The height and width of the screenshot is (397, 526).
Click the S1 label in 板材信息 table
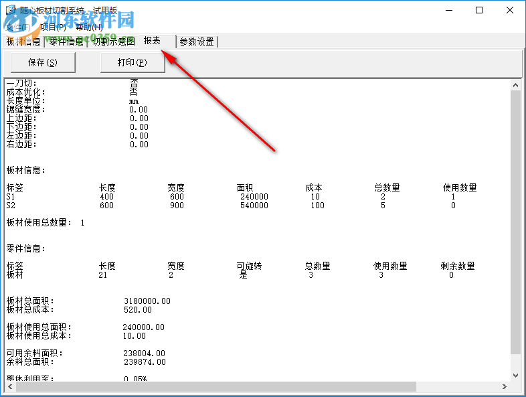point(11,197)
